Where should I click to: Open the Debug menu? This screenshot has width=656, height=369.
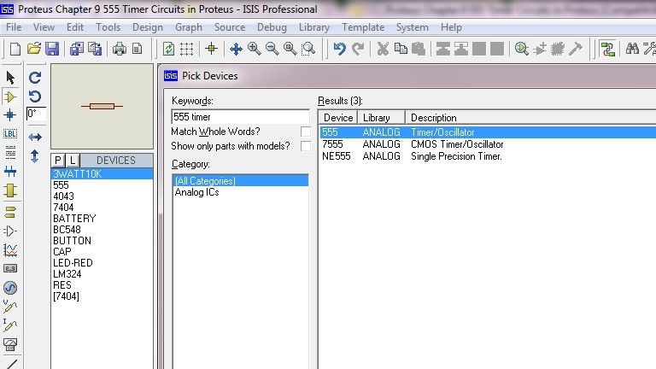[272, 27]
